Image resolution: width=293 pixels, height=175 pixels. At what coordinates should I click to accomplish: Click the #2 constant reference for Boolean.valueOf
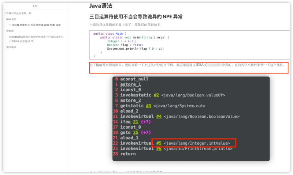click(156, 95)
